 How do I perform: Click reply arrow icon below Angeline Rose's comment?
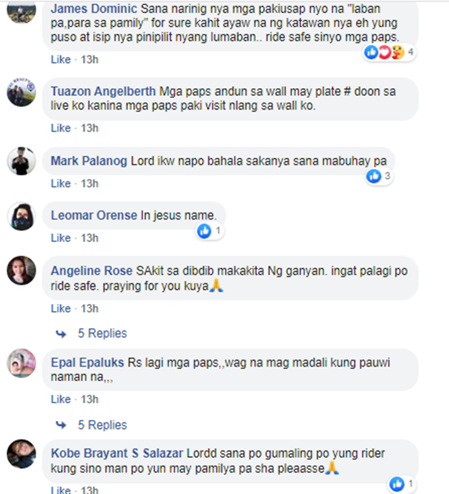pos(61,334)
